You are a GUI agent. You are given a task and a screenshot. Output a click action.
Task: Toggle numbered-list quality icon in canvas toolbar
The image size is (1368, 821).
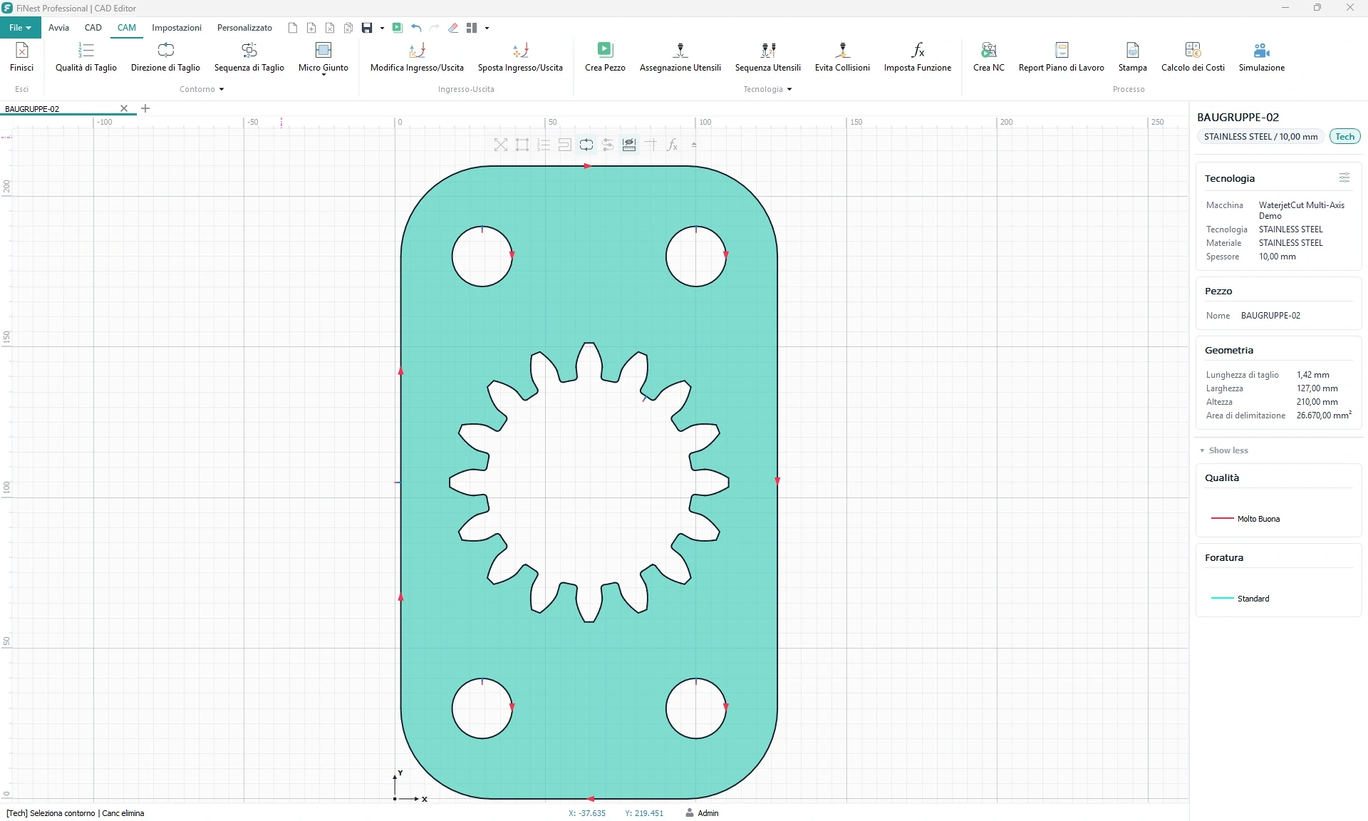(x=544, y=145)
